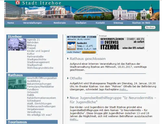Open the wetter.com badge link
Image resolution: width=162 pixels, height=124 pixels.
89,52
